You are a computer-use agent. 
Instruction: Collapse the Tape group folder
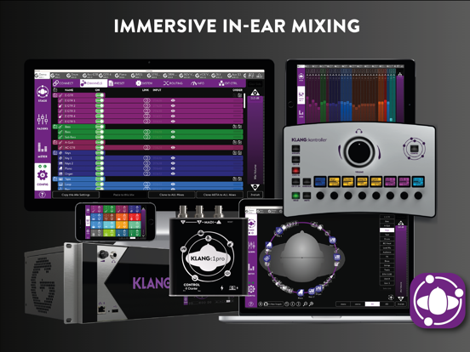coord(55,179)
